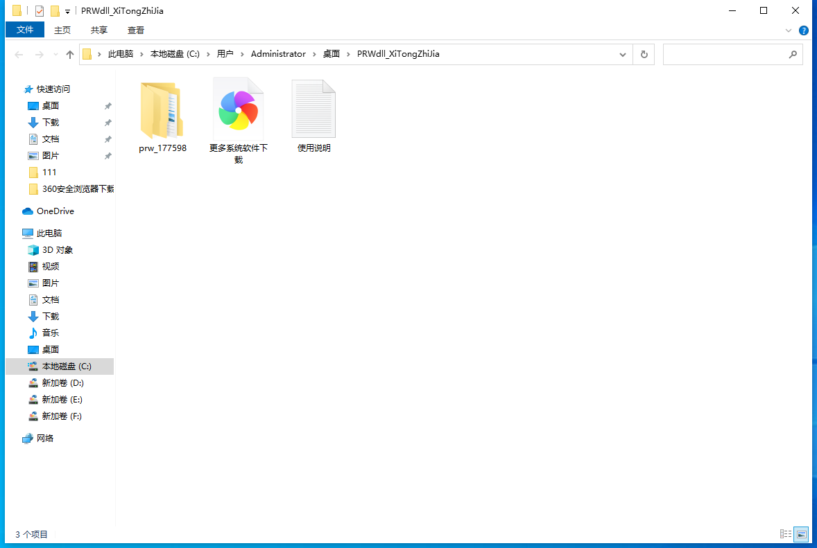Click the window folder icon in title bar
The height and width of the screenshot is (548, 817).
(17, 10)
